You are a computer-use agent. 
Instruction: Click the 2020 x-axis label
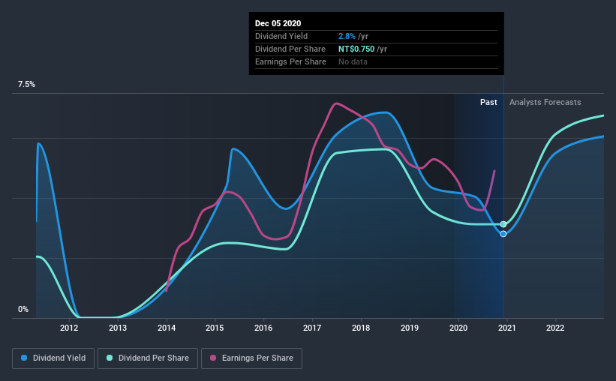458,328
